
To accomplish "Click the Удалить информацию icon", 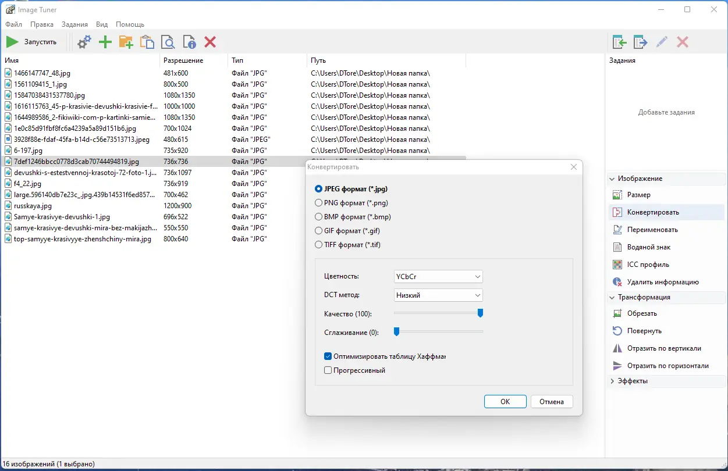I will tap(617, 282).
